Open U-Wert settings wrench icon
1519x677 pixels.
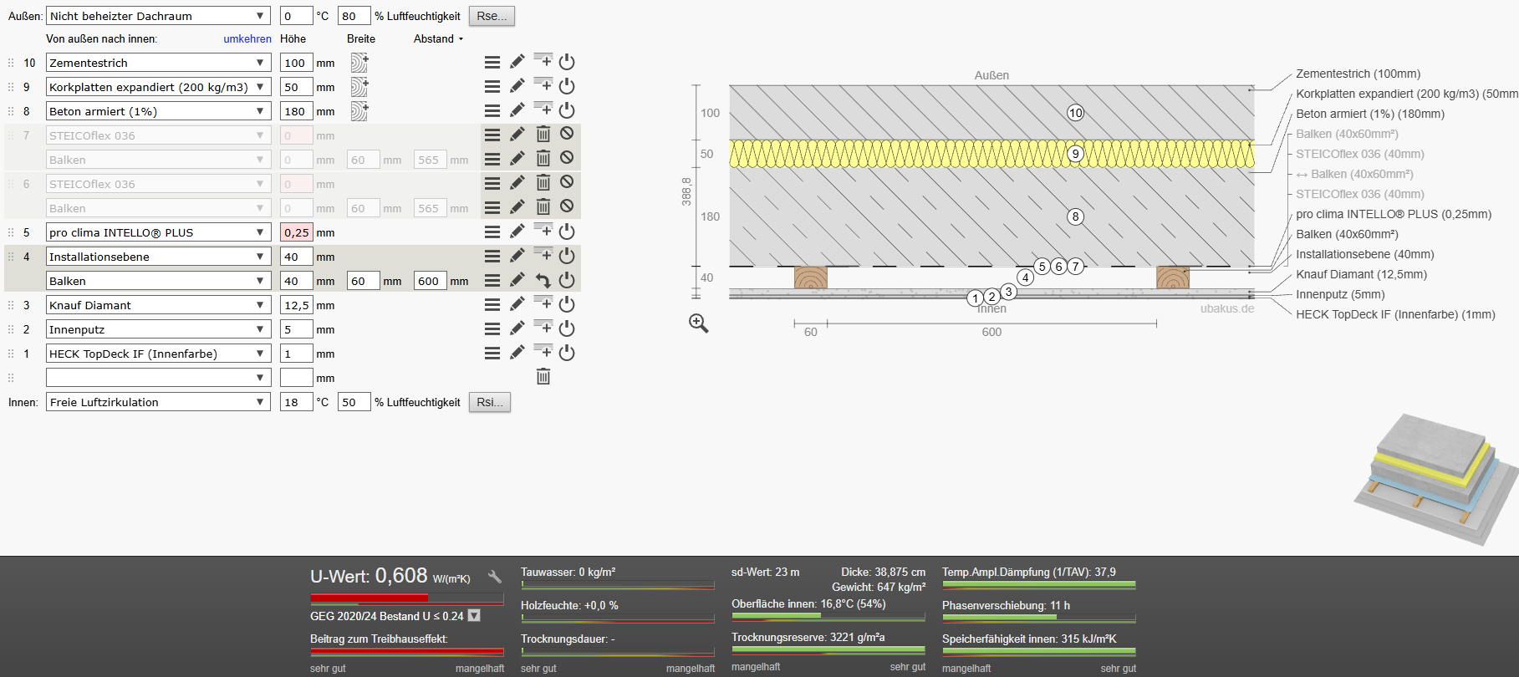tap(495, 577)
